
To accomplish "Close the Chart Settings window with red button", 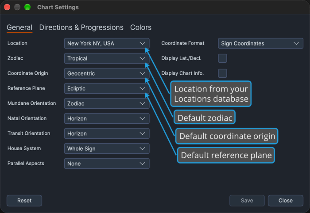I will pyautogui.click(x=7, y=8).
